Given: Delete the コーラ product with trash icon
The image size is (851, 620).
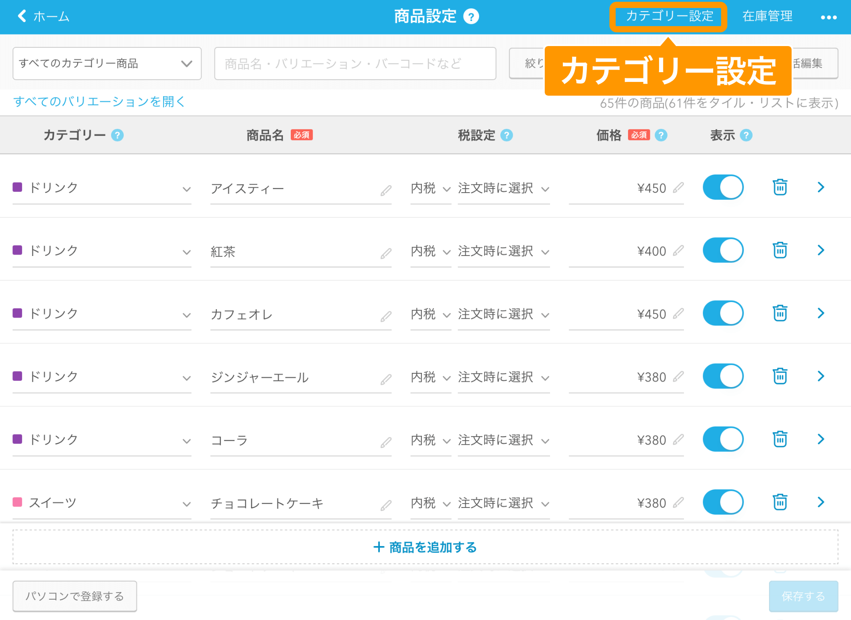Looking at the screenshot, I should click(780, 439).
